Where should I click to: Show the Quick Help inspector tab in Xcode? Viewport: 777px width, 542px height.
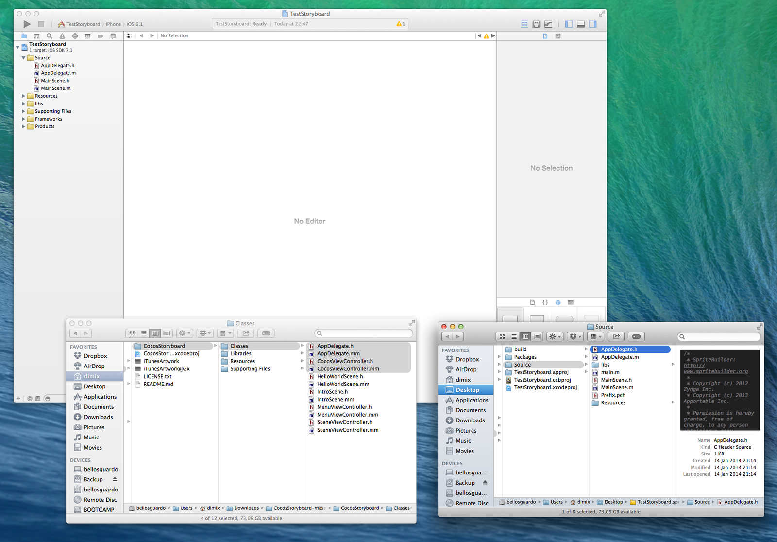(x=558, y=36)
